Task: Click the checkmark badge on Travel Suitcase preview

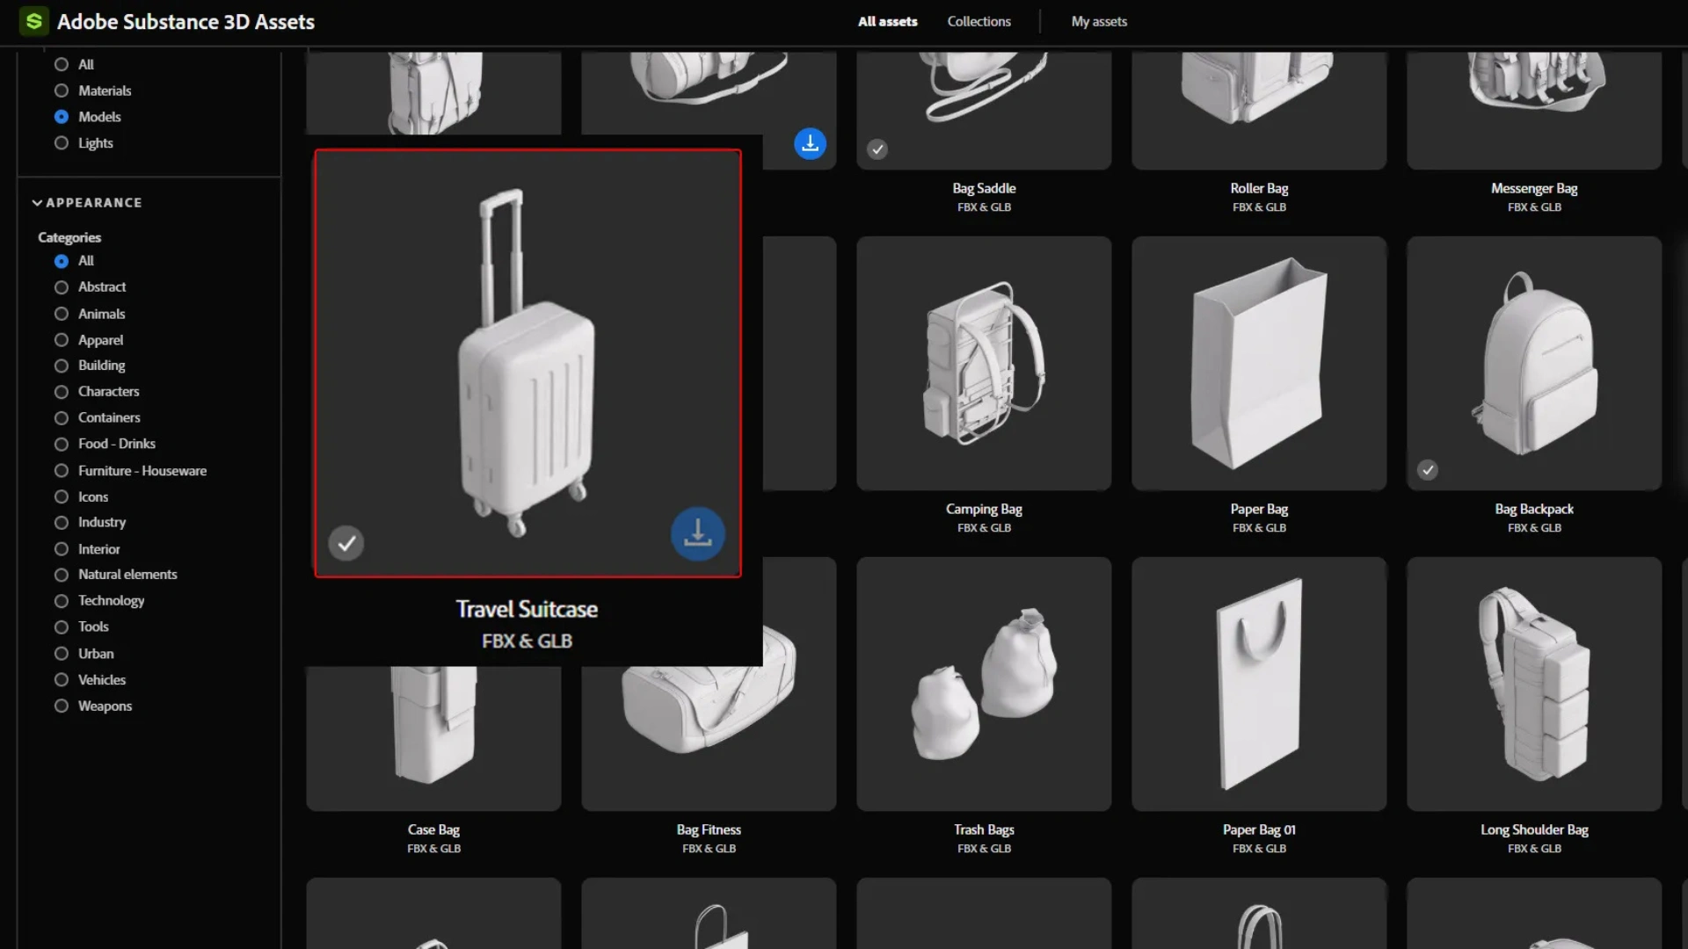Action: 346,542
